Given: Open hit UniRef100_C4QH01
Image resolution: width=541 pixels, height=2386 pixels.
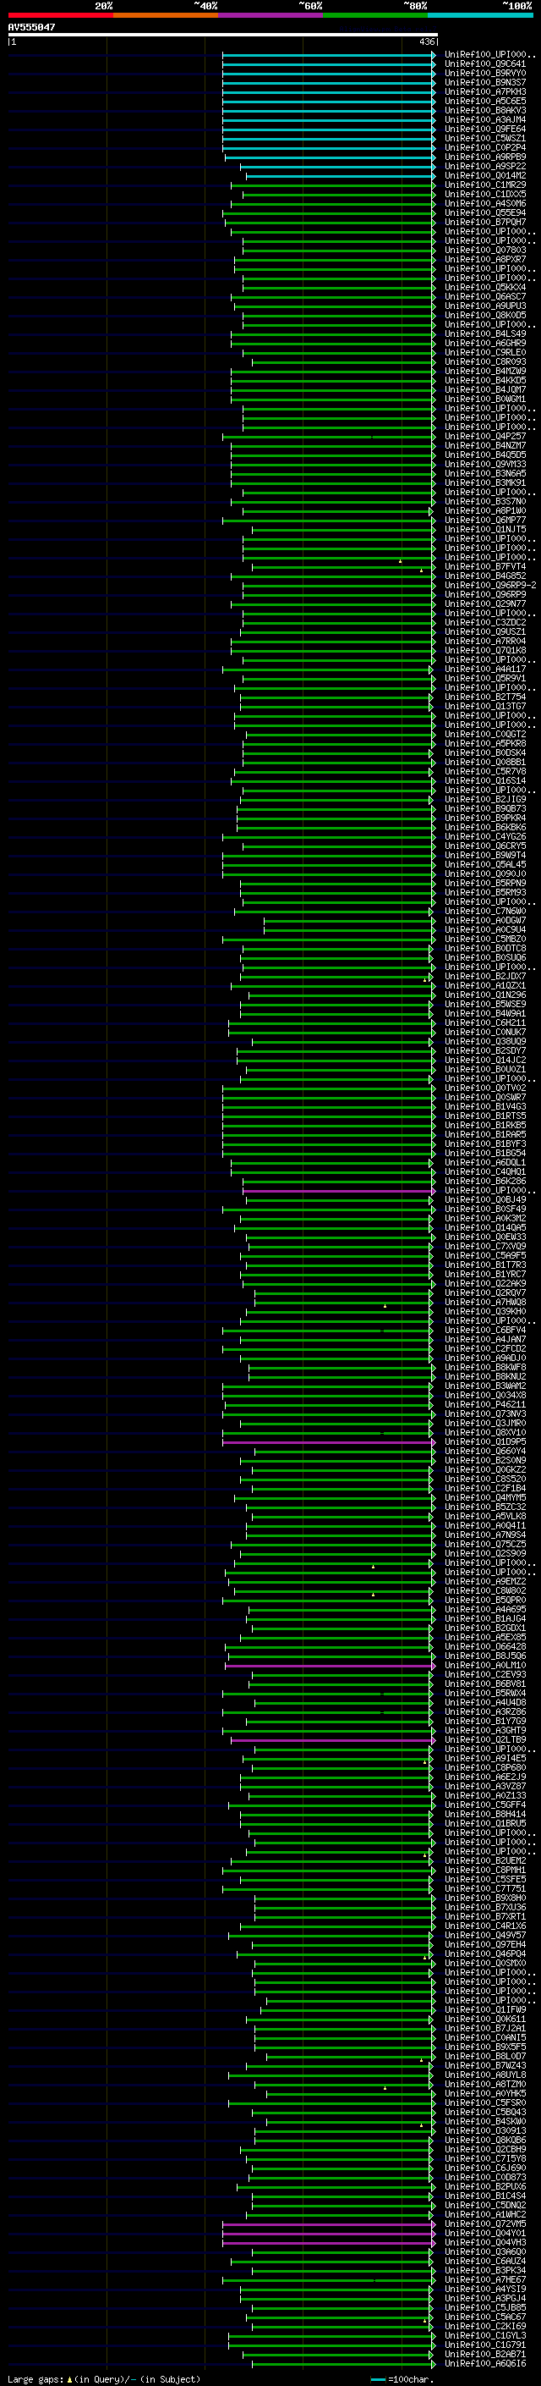Looking at the screenshot, I should [x=484, y=1171].
